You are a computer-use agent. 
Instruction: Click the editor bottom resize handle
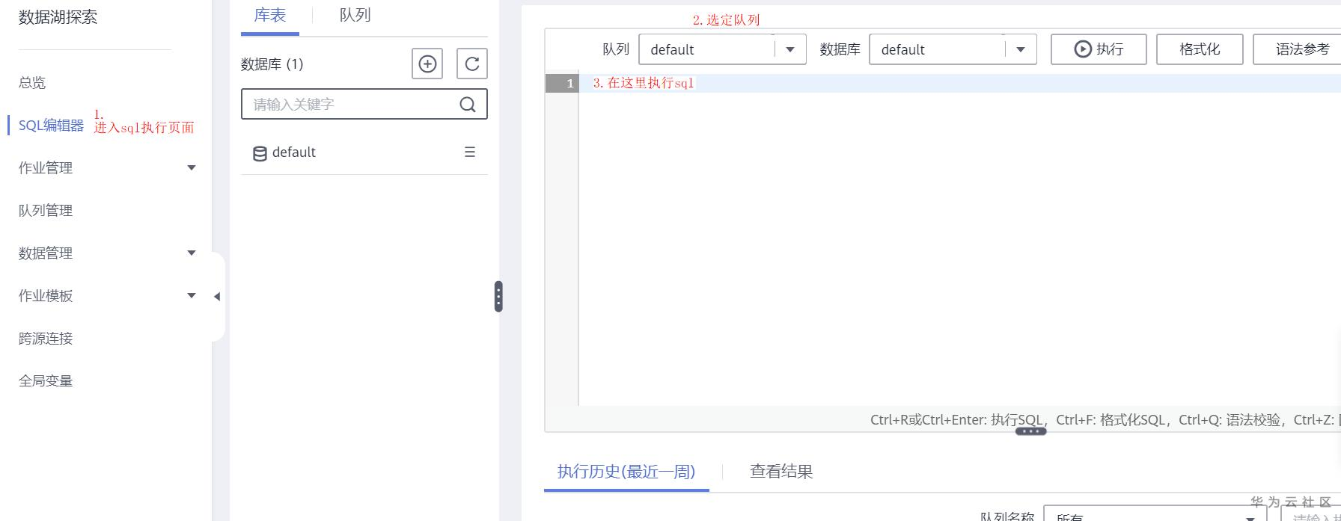pyautogui.click(x=1030, y=431)
